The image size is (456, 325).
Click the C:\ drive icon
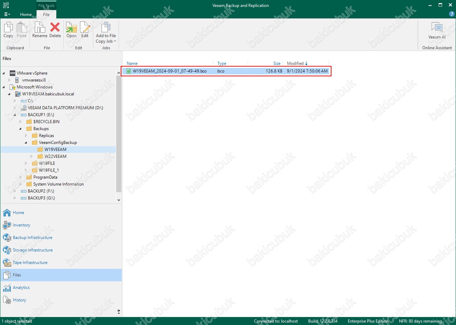click(x=24, y=101)
